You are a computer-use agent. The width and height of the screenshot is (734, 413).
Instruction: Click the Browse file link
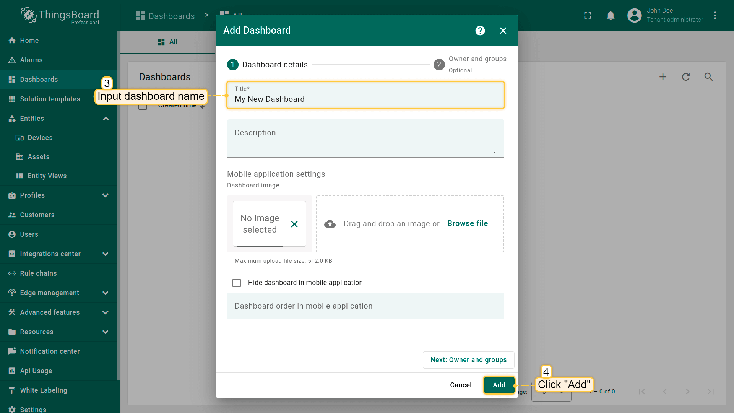coord(467,224)
